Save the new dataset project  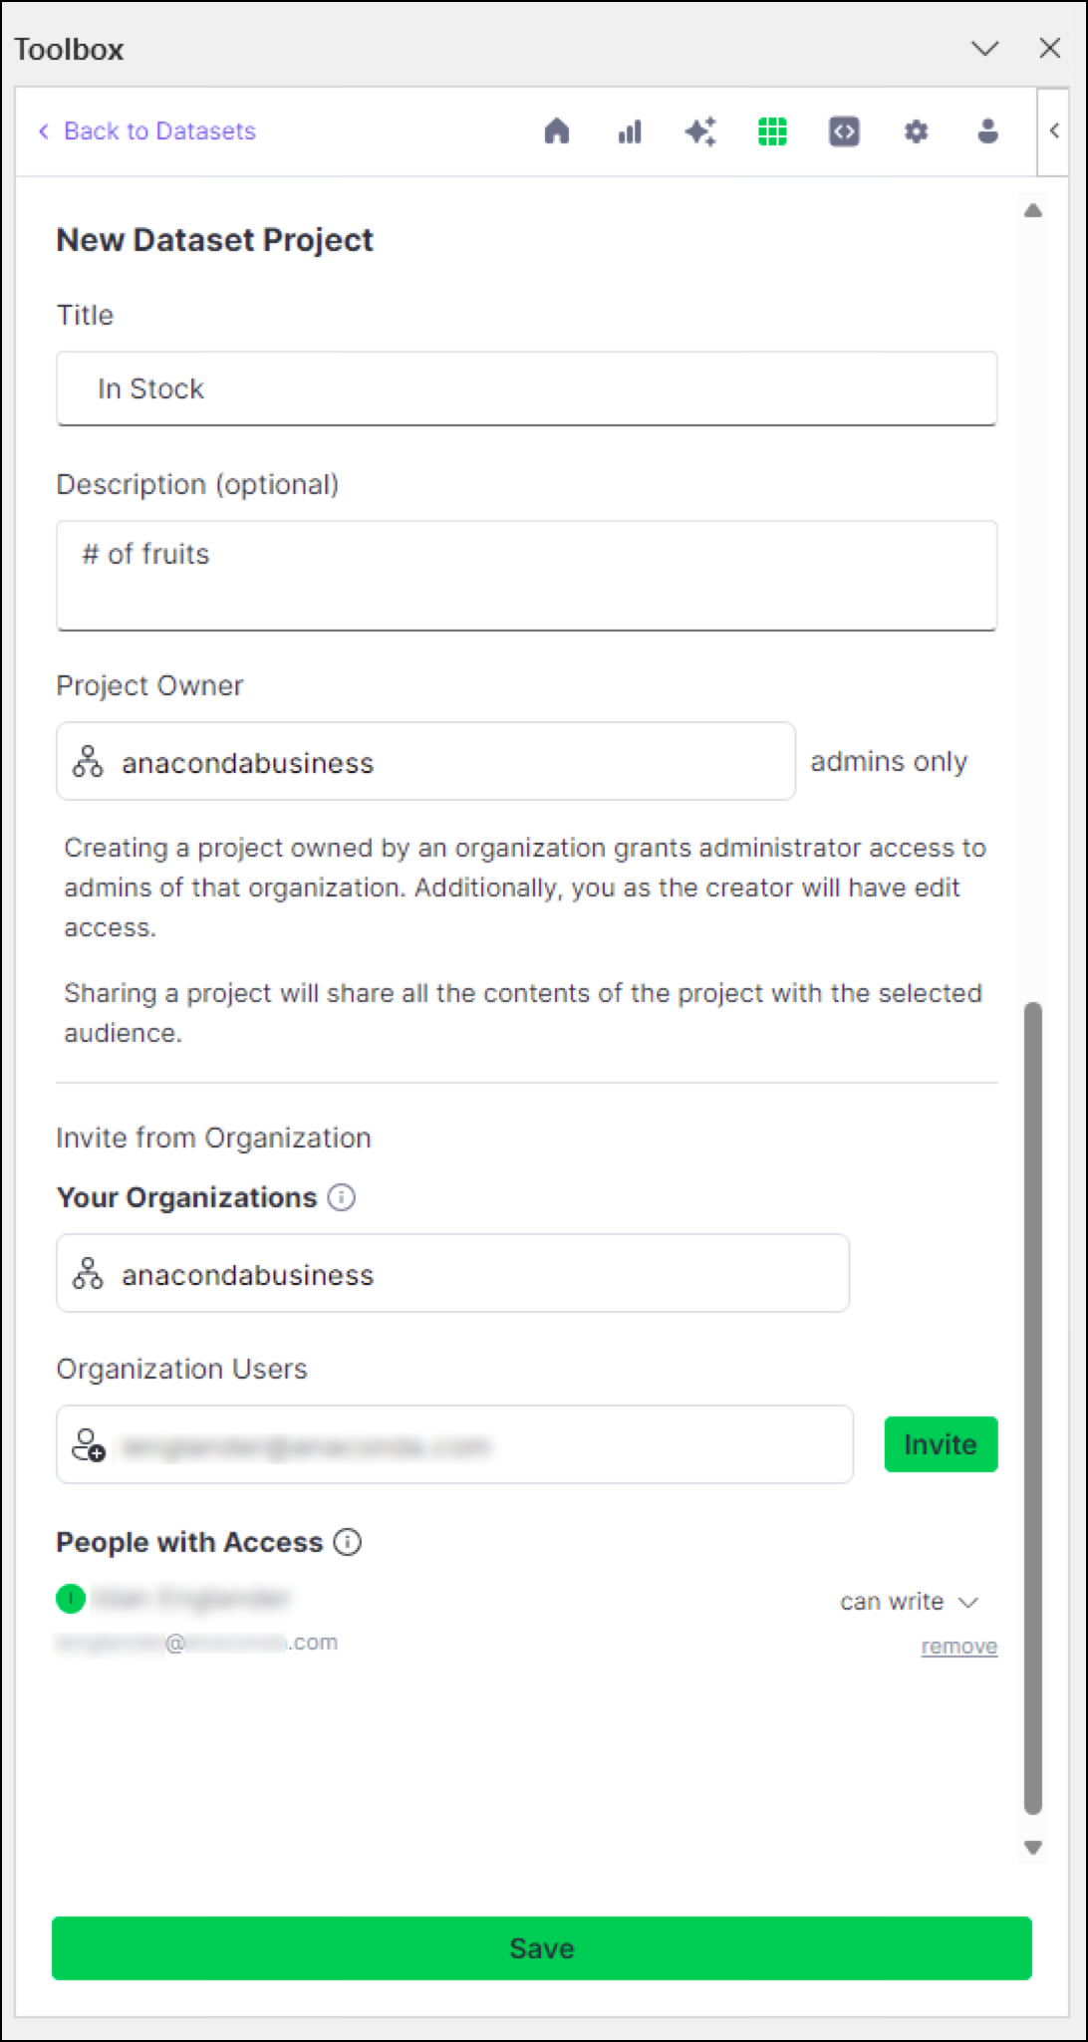(541, 1948)
